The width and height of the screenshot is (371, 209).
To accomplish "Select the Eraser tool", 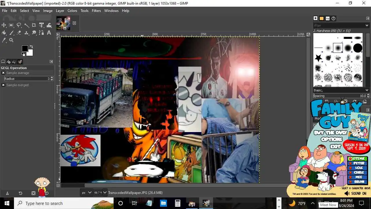I will pos(19,33).
